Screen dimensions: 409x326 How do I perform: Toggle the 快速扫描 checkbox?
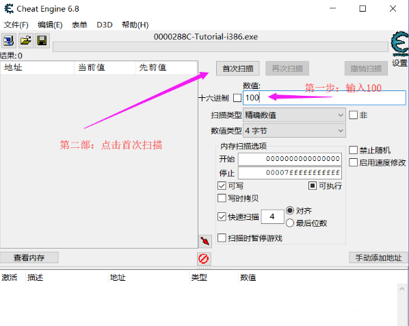(222, 217)
